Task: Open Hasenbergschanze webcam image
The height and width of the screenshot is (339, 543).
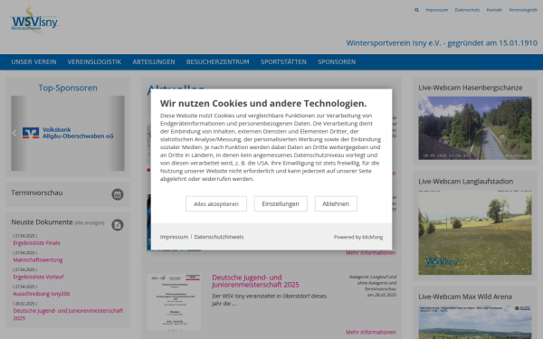Action: (475, 128)
